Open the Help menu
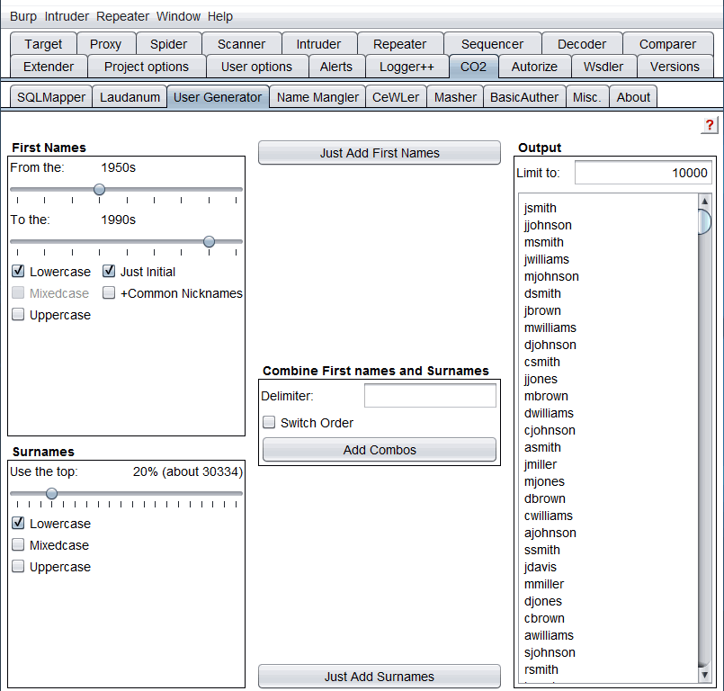The height and width of the screenshot is (691, 724). (219, 16)
